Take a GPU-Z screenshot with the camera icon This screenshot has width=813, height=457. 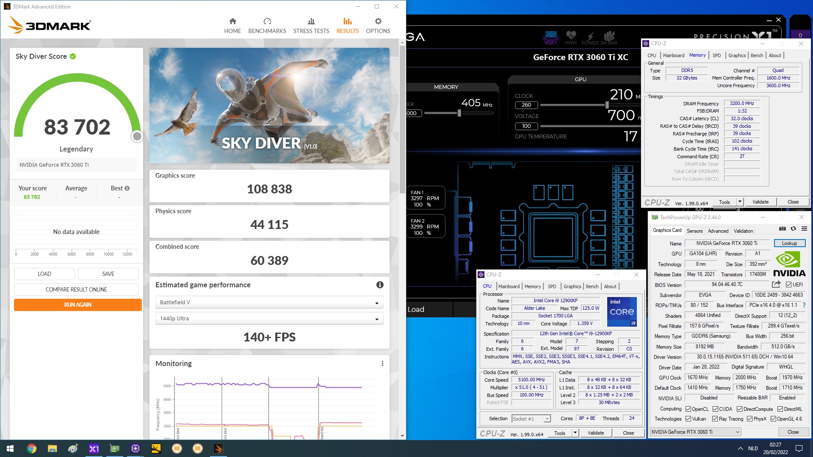(783, 229)
